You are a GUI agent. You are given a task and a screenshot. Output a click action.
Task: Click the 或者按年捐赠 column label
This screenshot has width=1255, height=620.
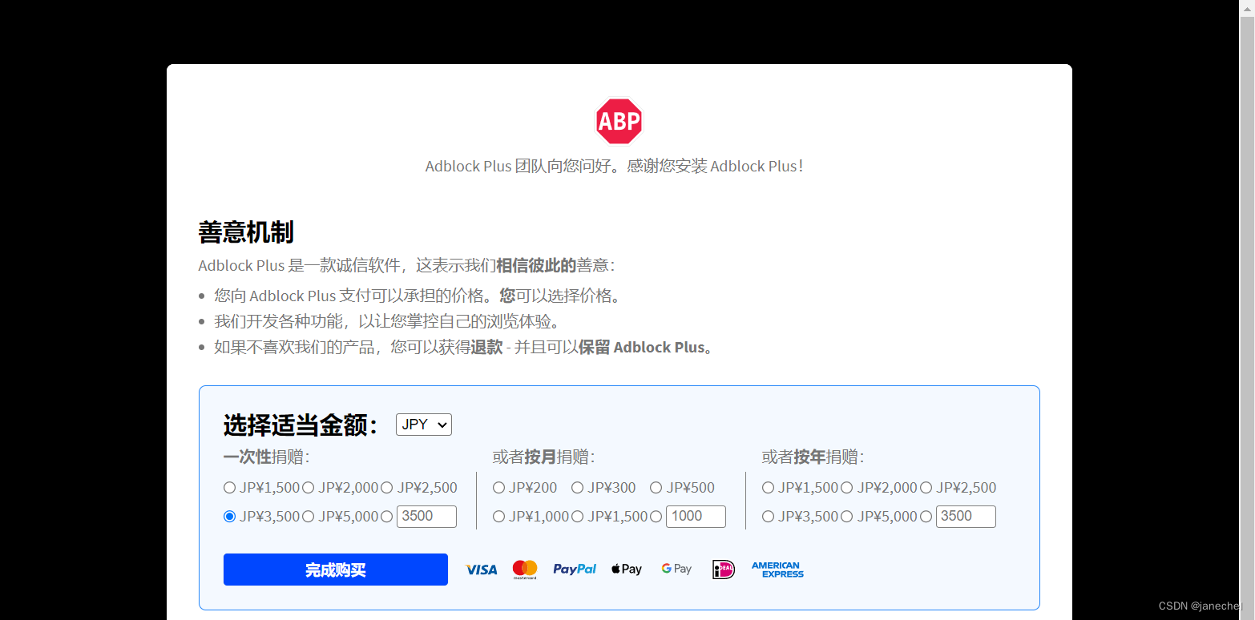point(813,457)
